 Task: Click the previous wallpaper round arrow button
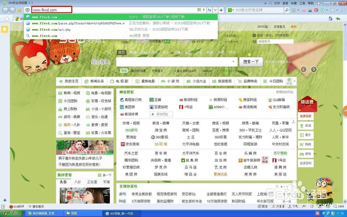pyautogui.click(x=304, y=69)
